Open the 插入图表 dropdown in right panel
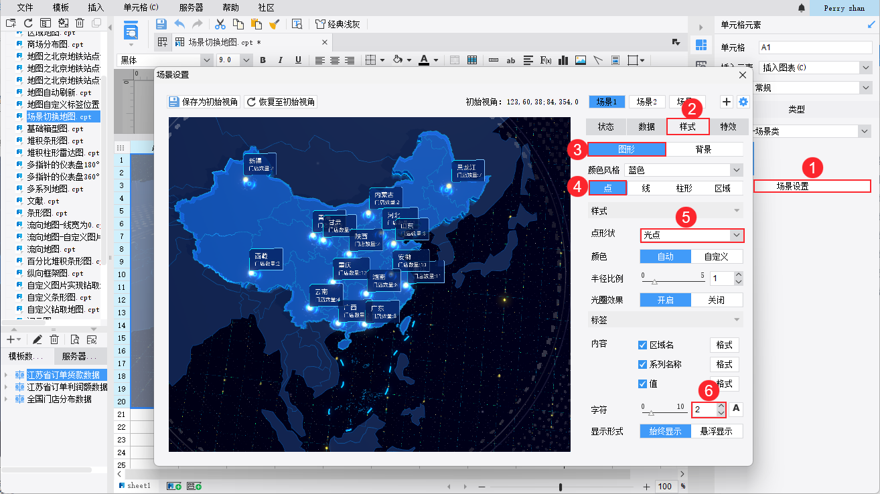 (815, 68)
